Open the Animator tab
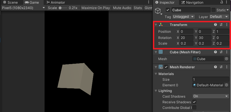This screenshot has height=112, width=231. click(56, 3)
